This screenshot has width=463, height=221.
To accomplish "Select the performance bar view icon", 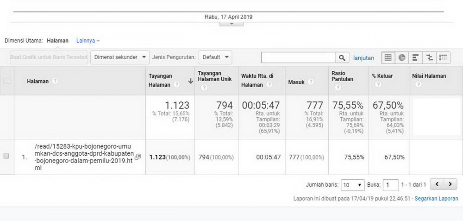I will point(415,57).
